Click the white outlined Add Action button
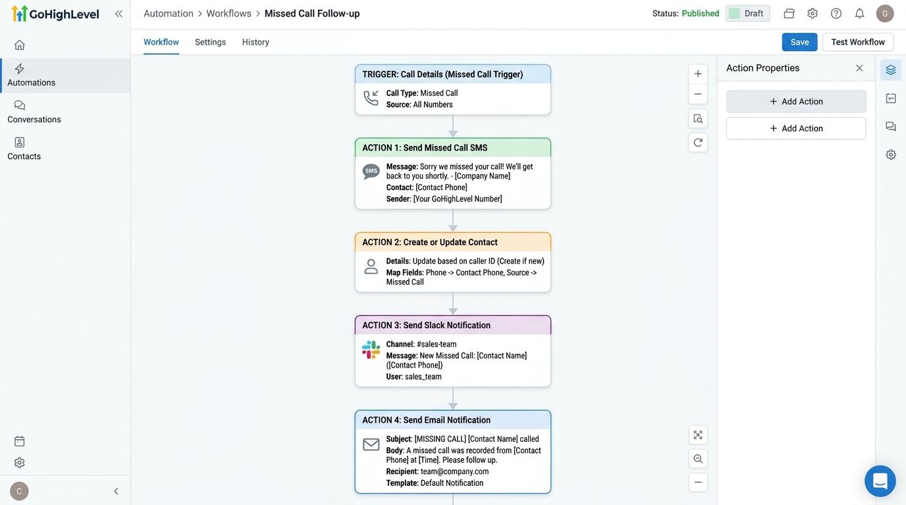 click(796, 128)
